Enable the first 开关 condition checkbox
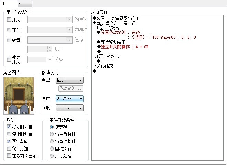The width and height of the screenshot is (227, 165). click(x=9, y=19)
